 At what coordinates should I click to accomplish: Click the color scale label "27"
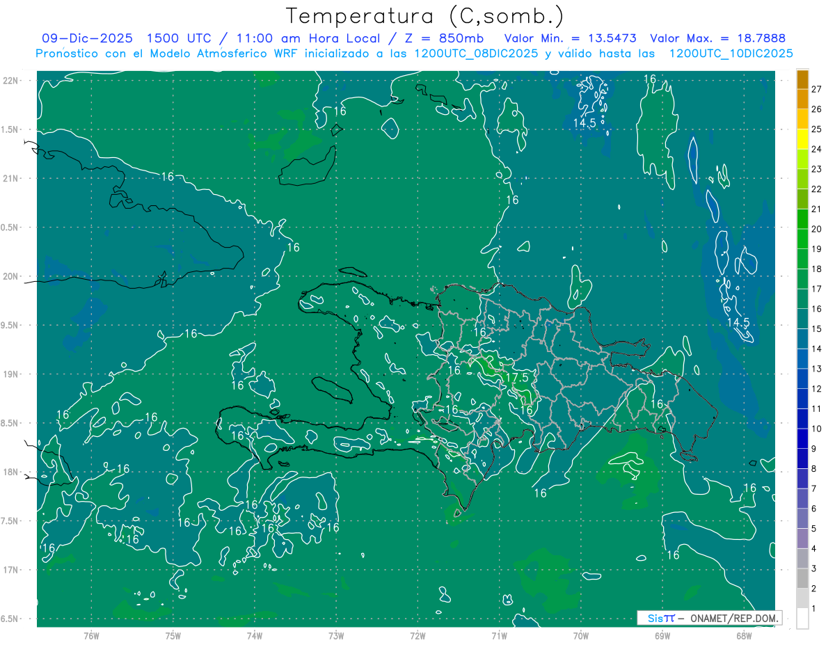[817, 89]
